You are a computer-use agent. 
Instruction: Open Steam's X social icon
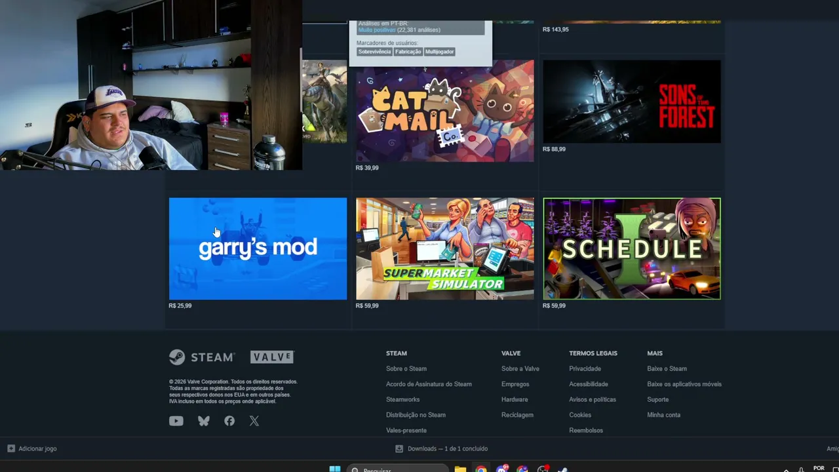(254, 421)
